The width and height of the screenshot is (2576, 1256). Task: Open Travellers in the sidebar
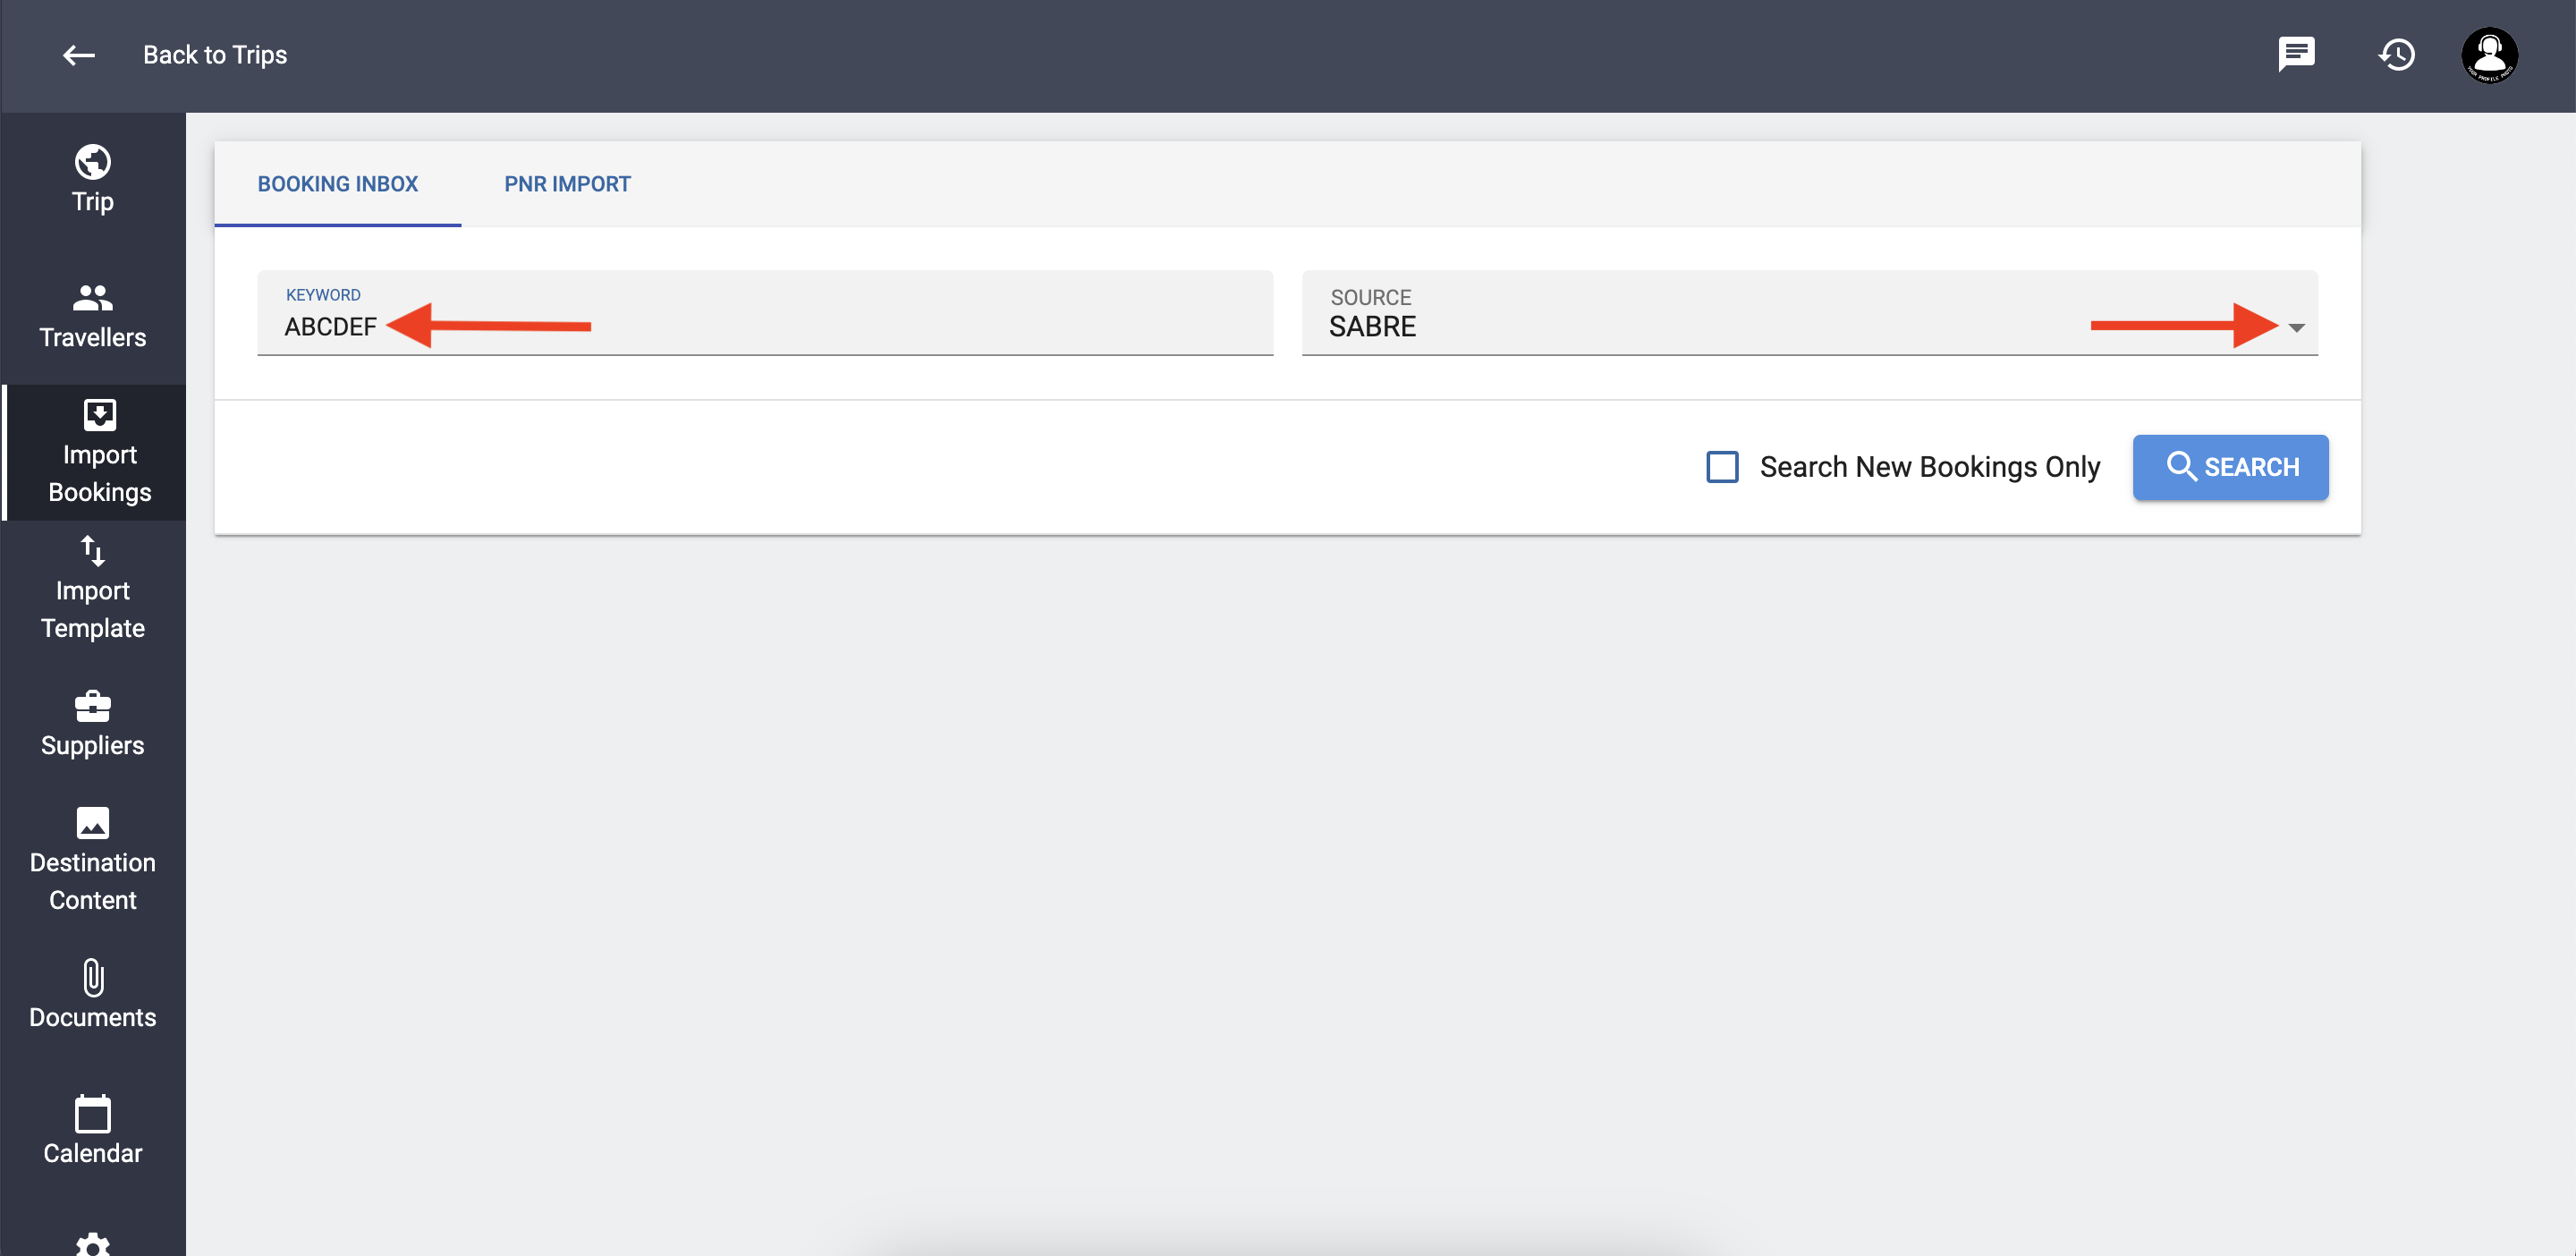(93, 316)
